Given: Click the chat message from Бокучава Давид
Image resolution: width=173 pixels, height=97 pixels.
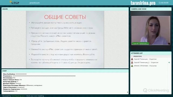Looking at the screenshot, I should pyautogui.click(x=11, y=82).
